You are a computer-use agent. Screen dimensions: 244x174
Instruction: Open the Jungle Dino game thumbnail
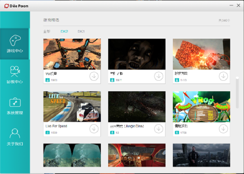tap(137, 107)
